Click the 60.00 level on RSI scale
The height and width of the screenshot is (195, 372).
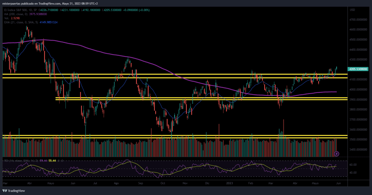353,165
